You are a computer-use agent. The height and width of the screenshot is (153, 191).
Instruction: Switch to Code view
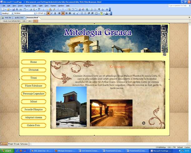[x=17, y=144]
